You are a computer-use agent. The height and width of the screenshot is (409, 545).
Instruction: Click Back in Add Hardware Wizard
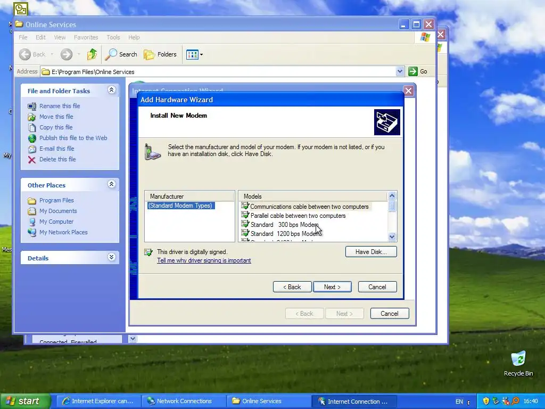tap(292, 287)
